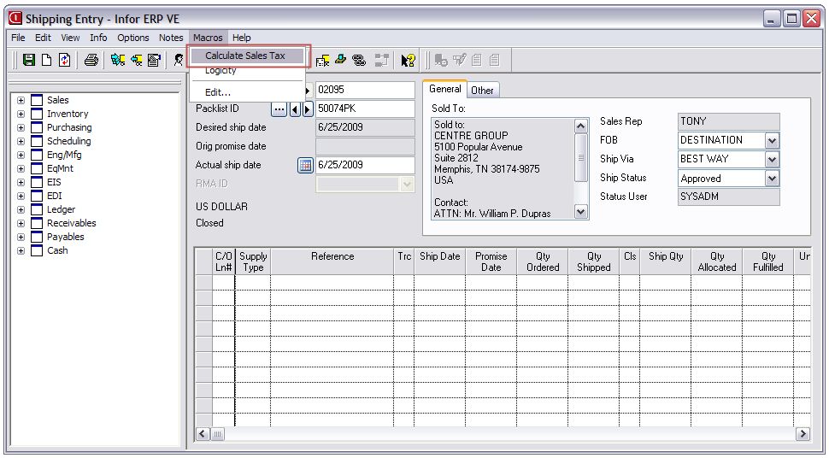829x458 pixels.
Task: Open the View menu
Action: pyautogui.click(x=70, y=38)
